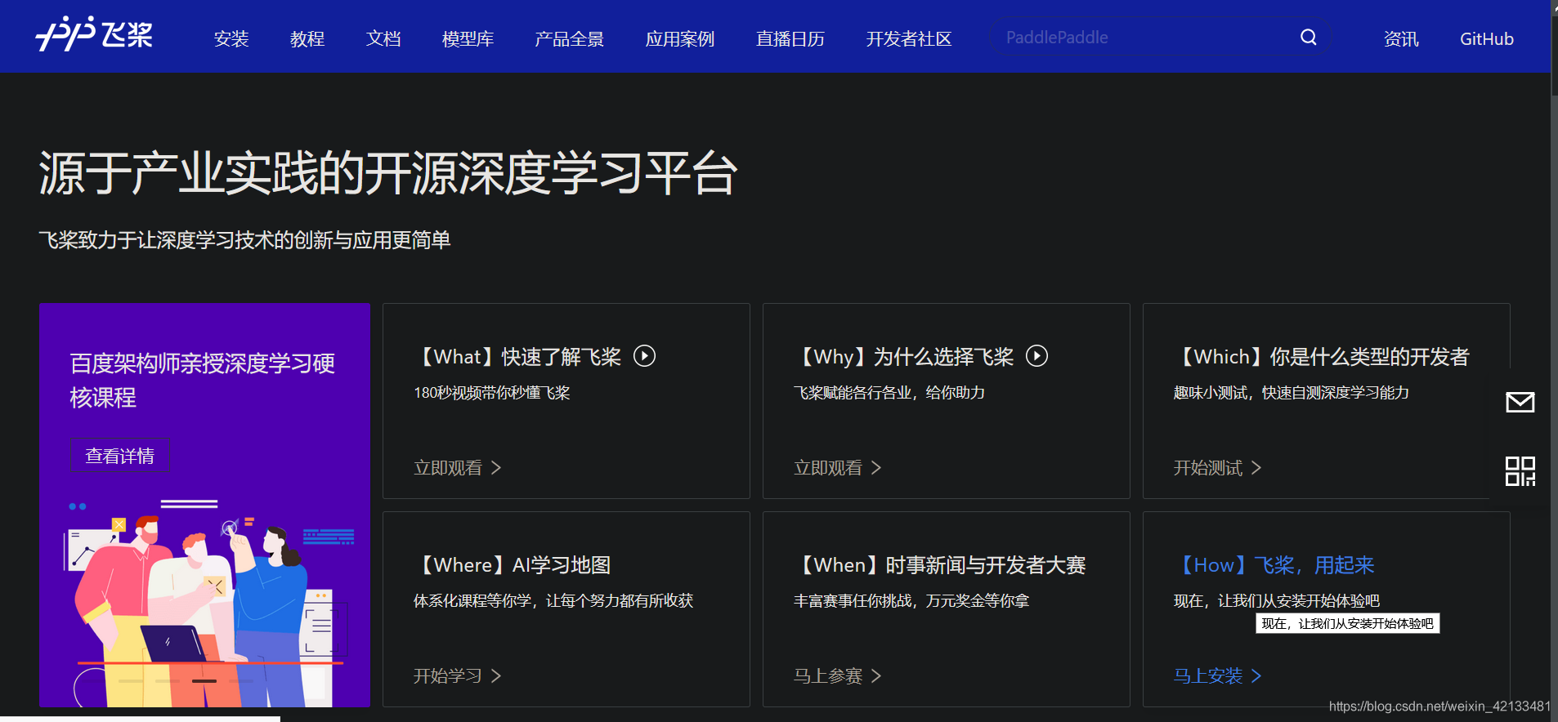Screen dimensions: 1558x722
Task: Click 立即观看 under the Why card
Action: click(x=828, y=468)
